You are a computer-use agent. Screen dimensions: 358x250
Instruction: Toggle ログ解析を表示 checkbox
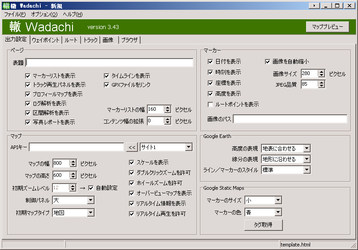[28, 104]
